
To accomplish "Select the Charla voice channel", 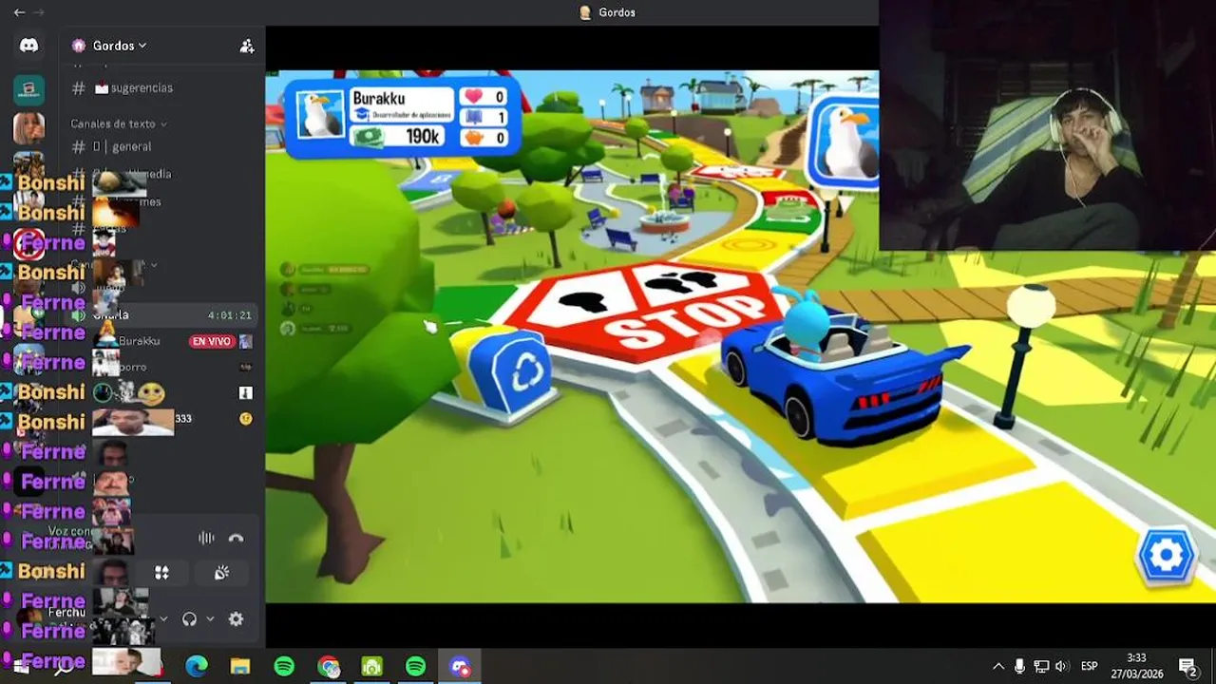I will (x=161, y=315).
